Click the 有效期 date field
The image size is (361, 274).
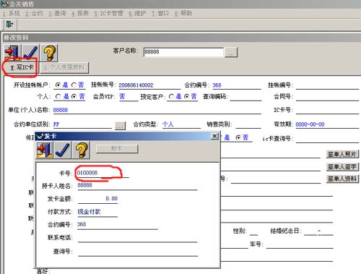tap(327, 124)
